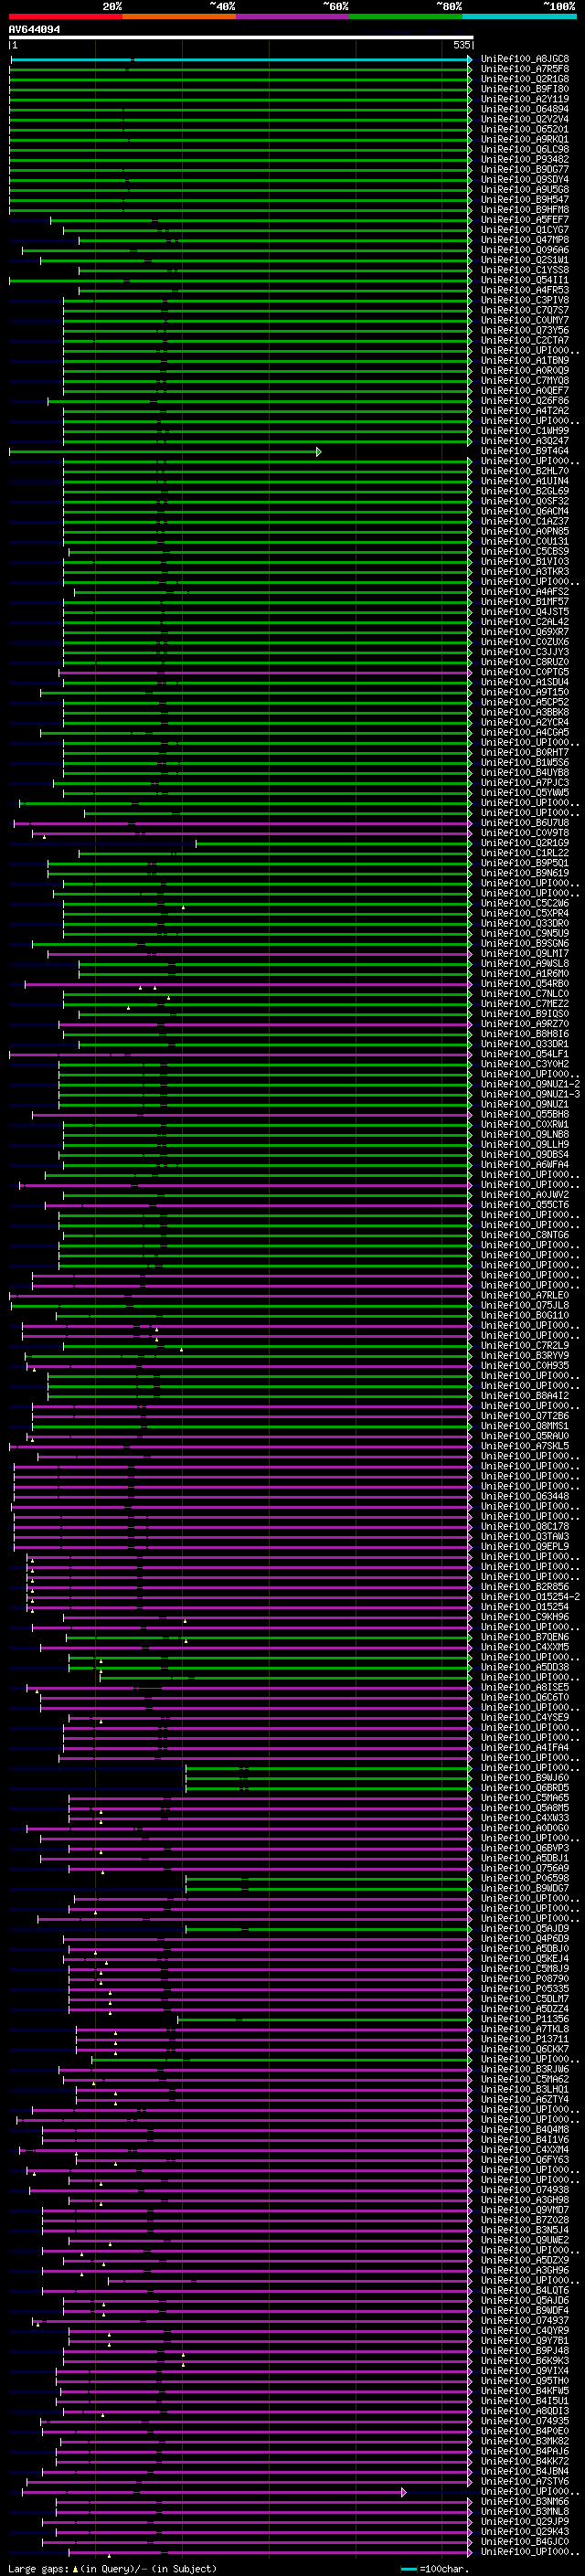Select UniRef100_B0RHT7 label
Screen dimensions: 585x2576
point(525,753)
